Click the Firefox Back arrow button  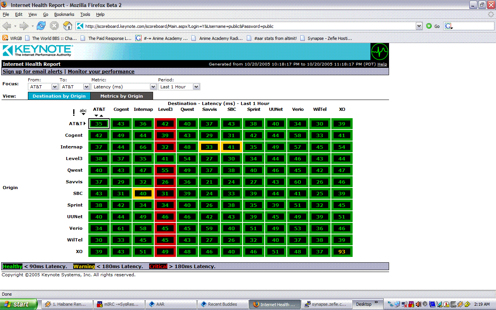[7, 26]
